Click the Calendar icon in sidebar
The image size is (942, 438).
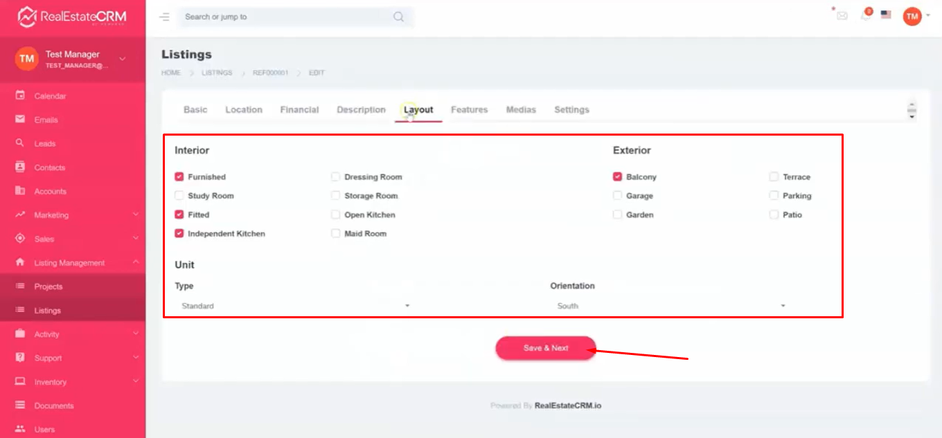(x=20, y=96)
